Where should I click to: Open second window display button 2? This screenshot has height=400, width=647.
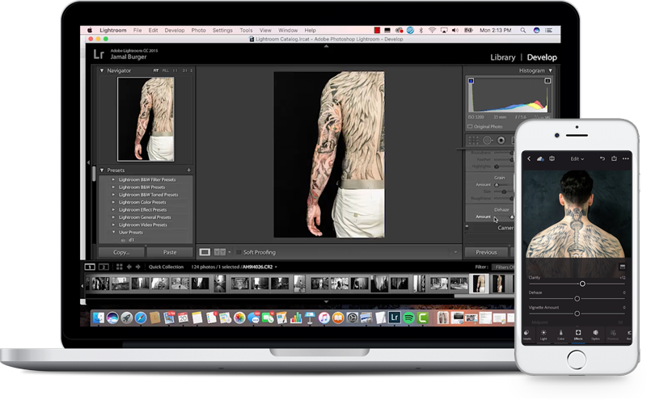point(104,267)
